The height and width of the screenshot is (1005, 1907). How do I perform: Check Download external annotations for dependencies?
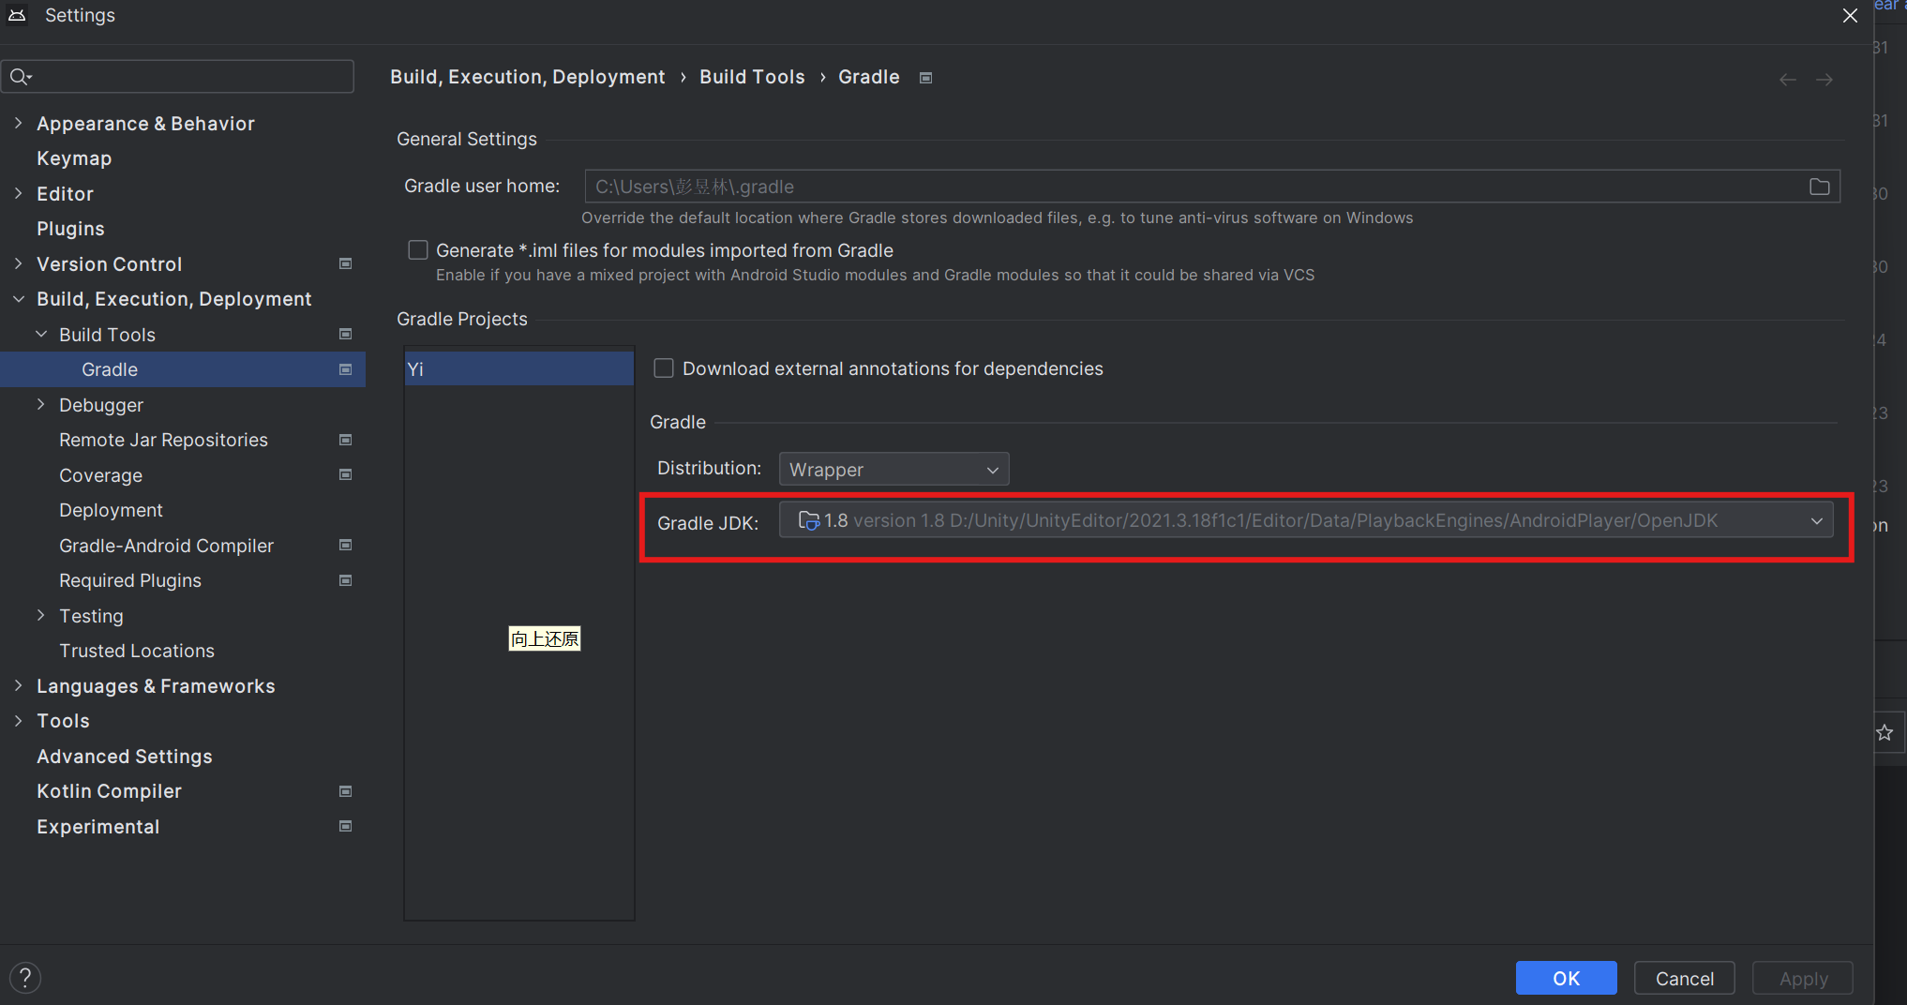663,367
